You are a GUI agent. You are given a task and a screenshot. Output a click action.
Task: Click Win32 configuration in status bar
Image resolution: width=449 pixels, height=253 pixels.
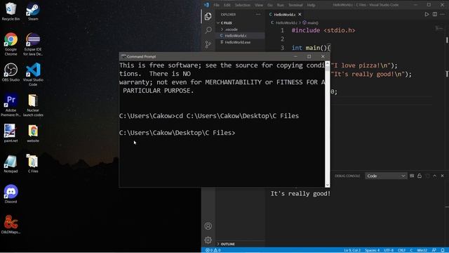422,250
